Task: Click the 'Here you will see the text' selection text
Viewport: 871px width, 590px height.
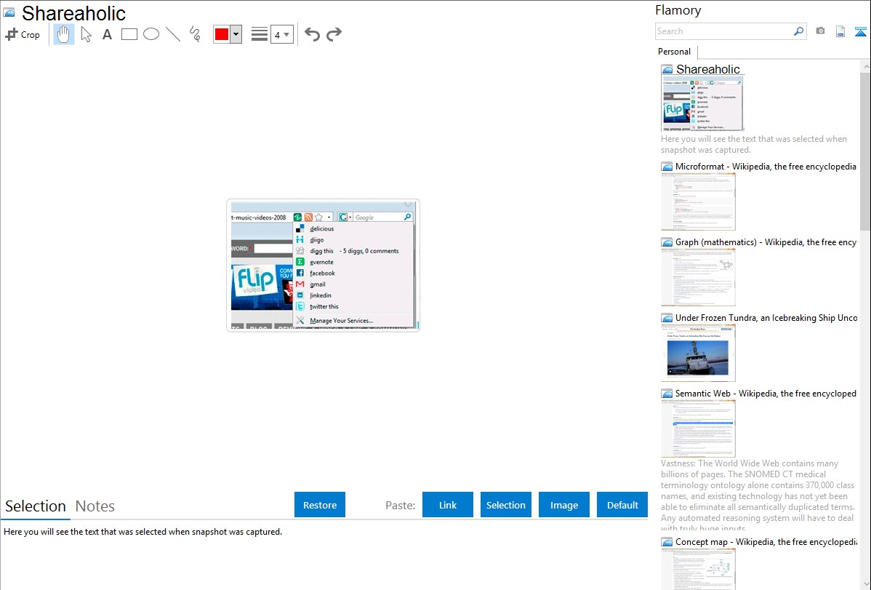Action: [x=143, y=532]
